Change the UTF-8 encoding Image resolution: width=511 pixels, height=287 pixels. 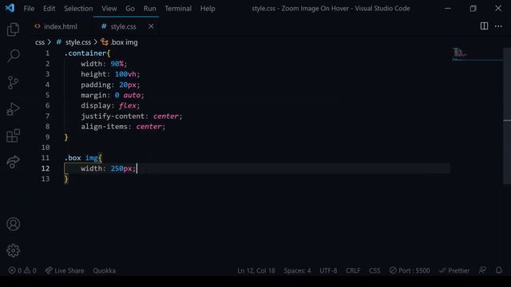pyautogui.click(x=328, y=270)
